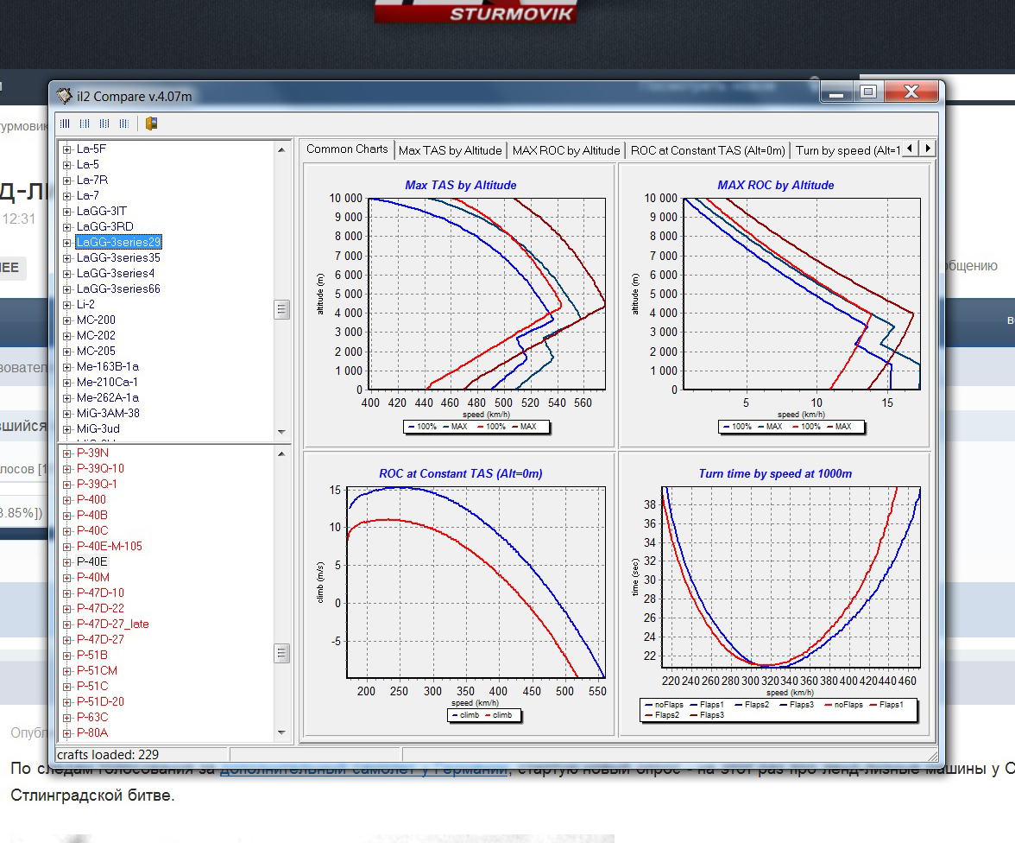Expand the P-80A tree node

point(66,732)
